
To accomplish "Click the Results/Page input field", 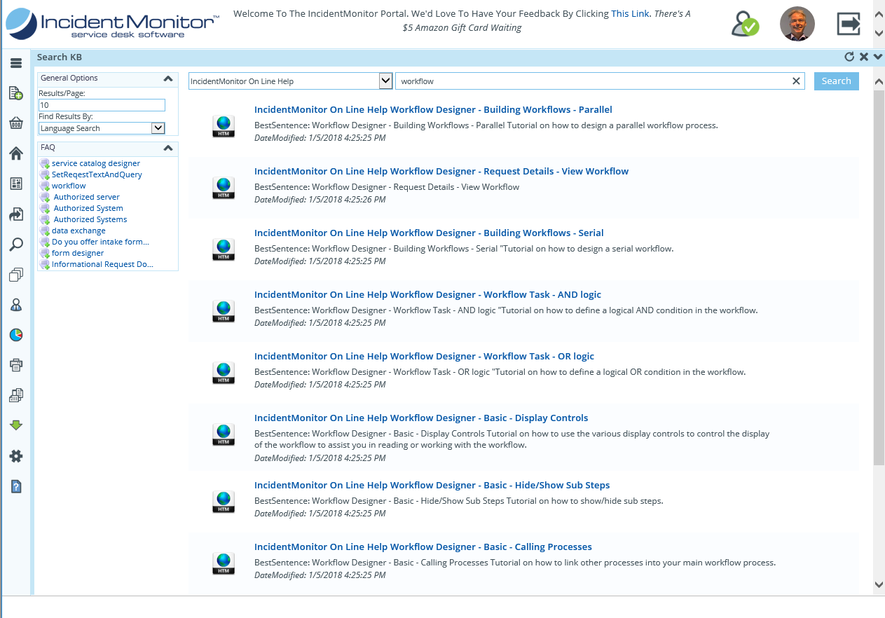I will click(x=102, y=105).
